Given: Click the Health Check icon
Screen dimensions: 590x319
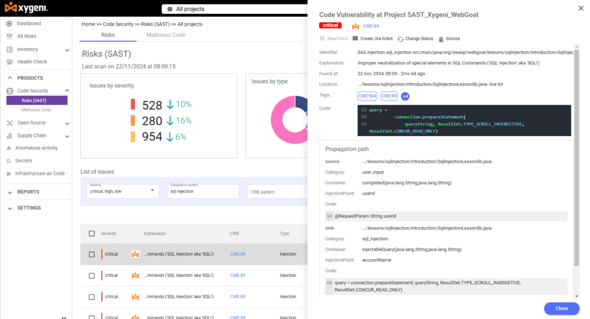Looking at the screenshot, I should pyautogui.click(x=9, y=62).
